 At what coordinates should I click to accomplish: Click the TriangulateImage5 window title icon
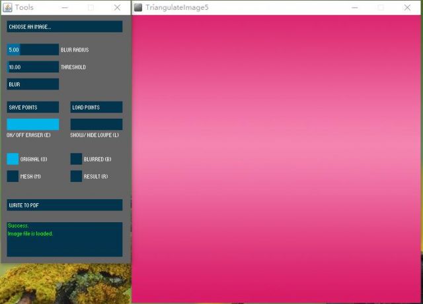tap(138, 7)
